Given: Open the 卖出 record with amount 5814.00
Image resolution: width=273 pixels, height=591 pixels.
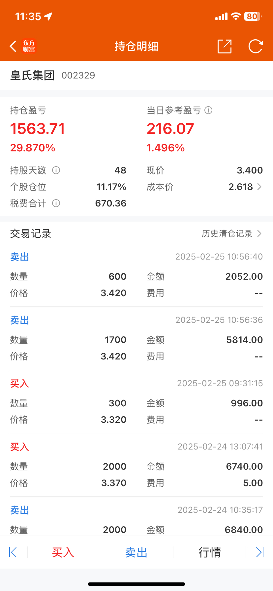Looking at the screenshot, I should tap(136, 338).
